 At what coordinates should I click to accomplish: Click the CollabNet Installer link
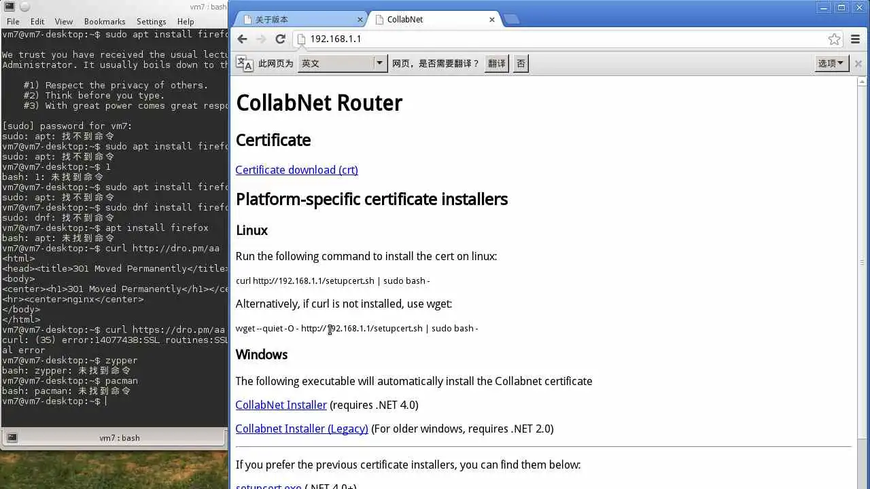281,405
